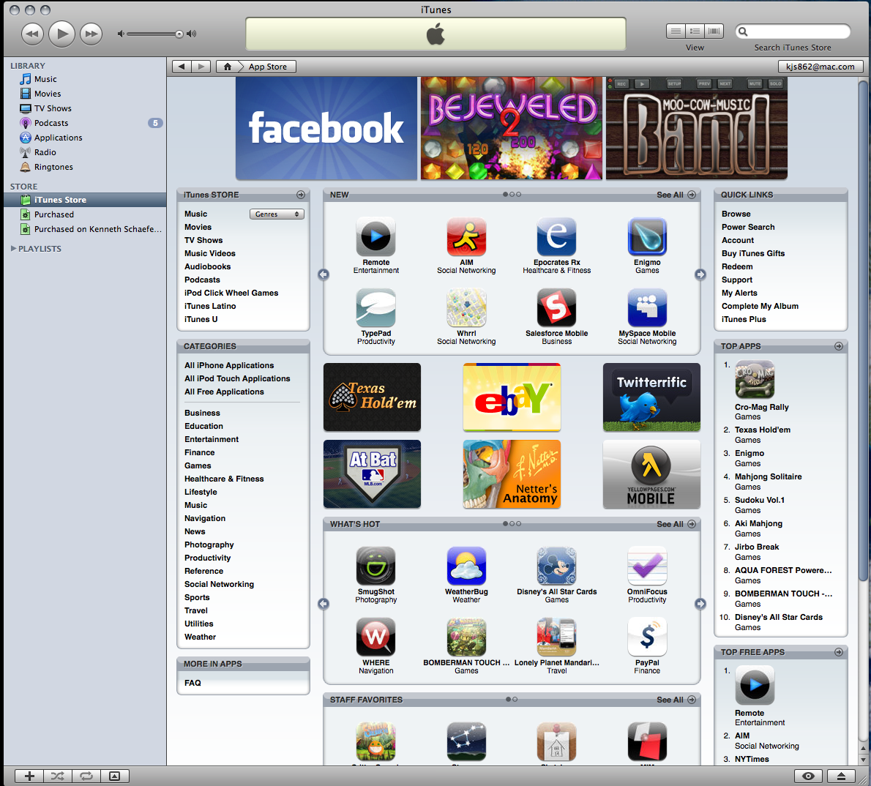Click the arrow on TOP APPS panel header
871x786 pixels.
839,346
